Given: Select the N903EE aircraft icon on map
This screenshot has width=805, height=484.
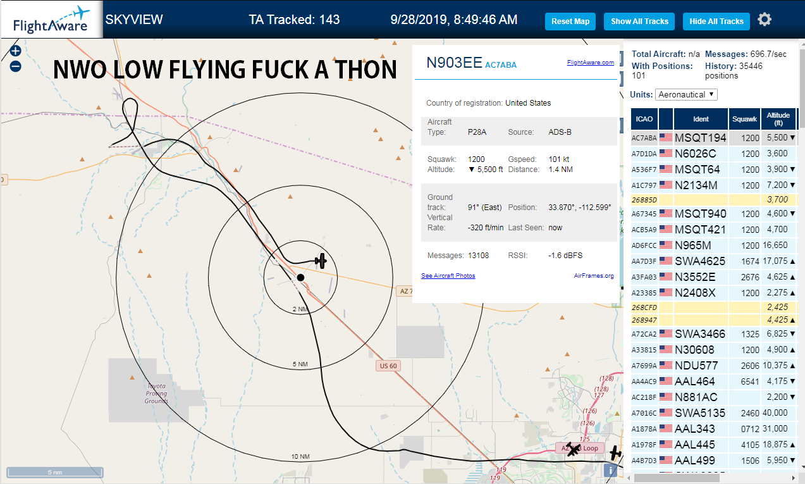Looking at the screenshot, I should click(321, 260).
